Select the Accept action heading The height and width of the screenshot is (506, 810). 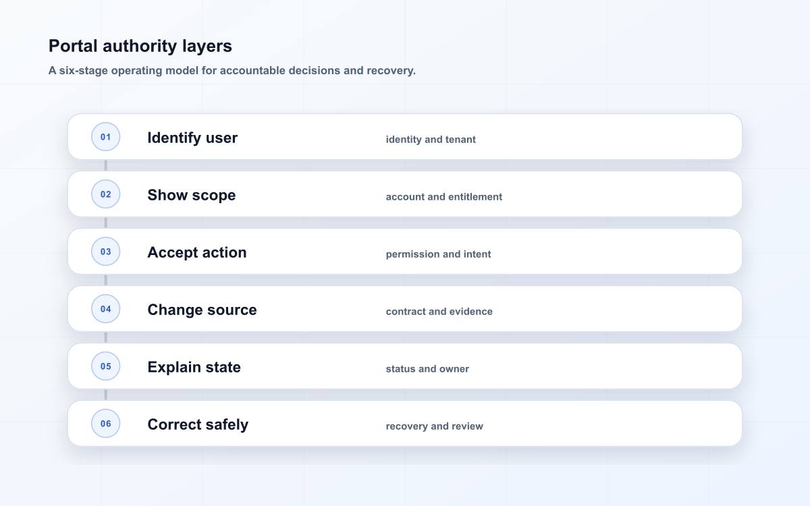point(197,252)
